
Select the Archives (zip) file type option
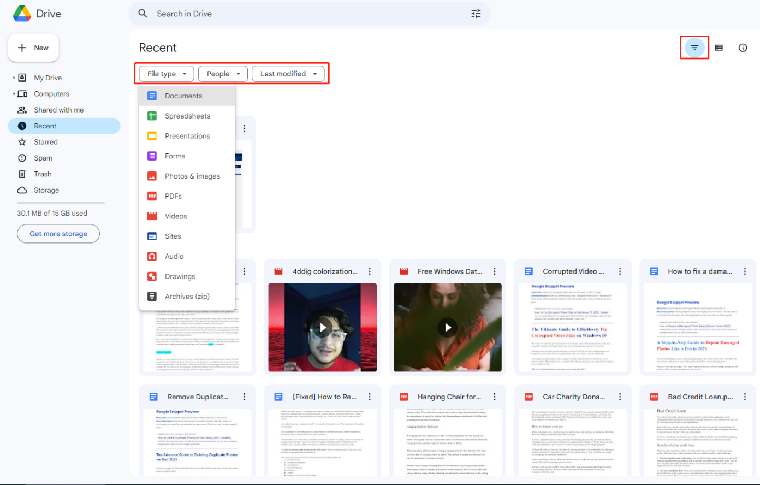coord(187,297)
